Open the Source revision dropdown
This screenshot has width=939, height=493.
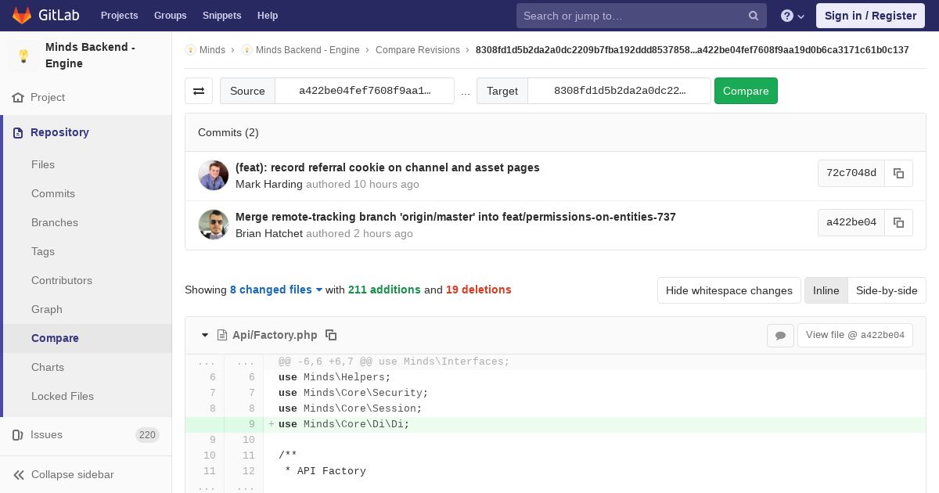[x=364, y=91]
